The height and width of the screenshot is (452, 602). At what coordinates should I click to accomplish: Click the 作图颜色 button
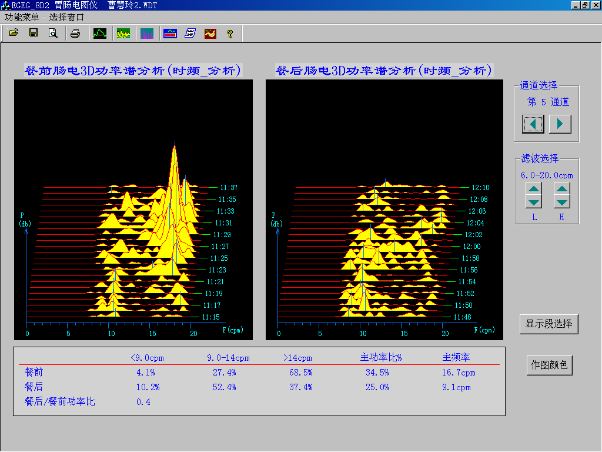click(x=549, y=365)
